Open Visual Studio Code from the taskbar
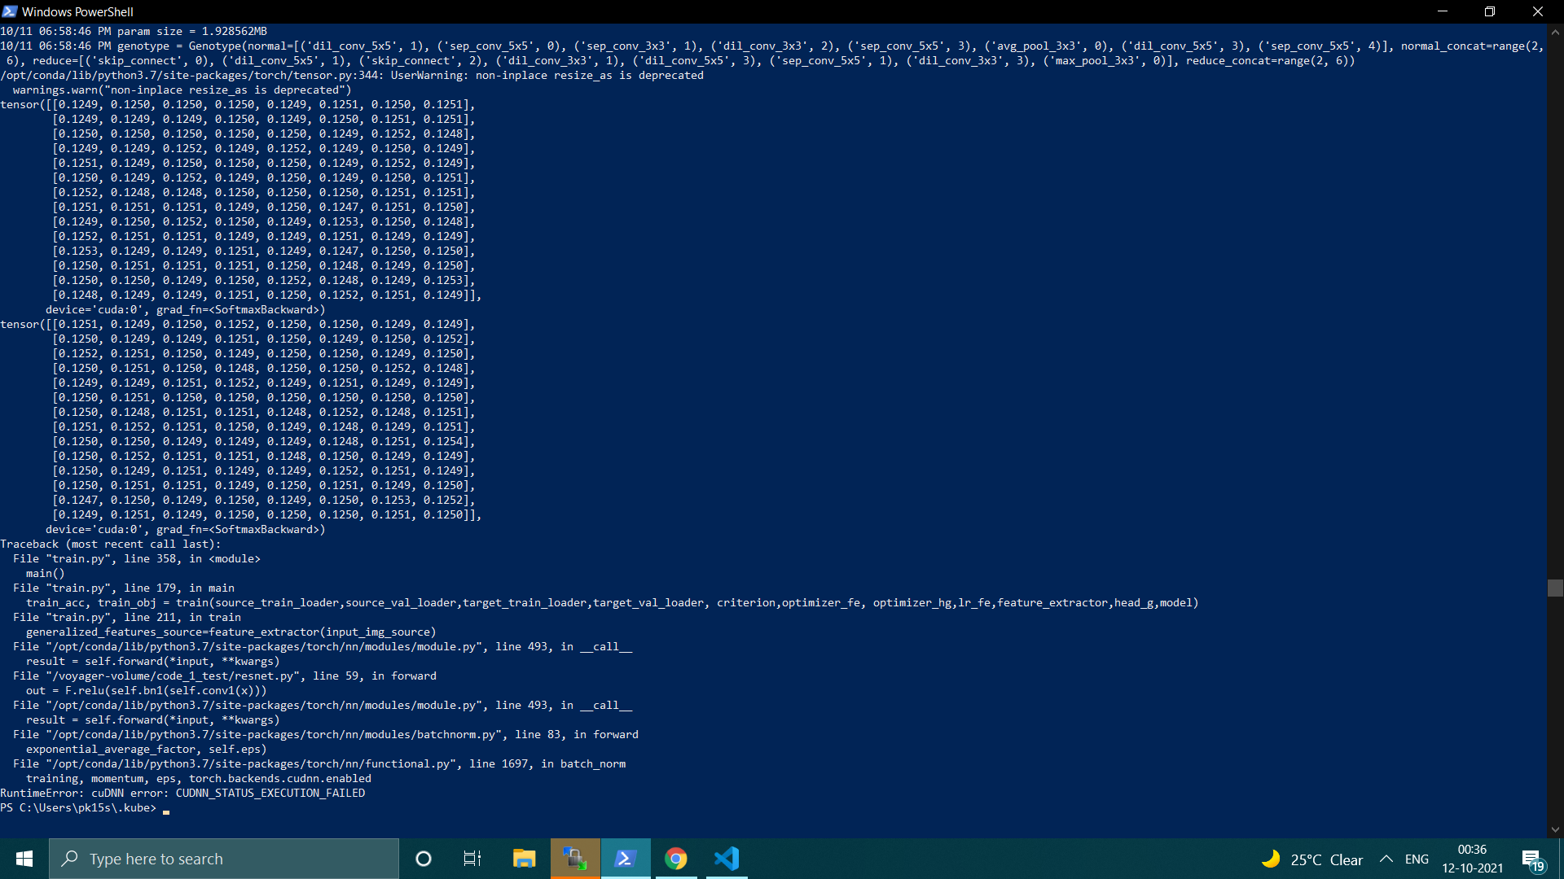Viewport: 1564px width, 879px height. [727, 859]
